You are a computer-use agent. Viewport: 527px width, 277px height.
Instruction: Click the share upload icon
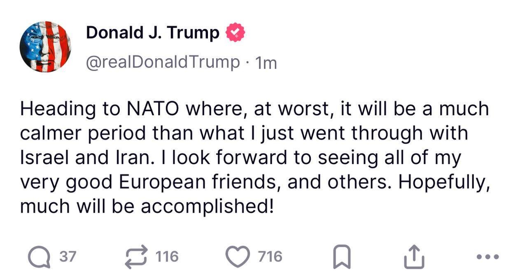[414, 256]
